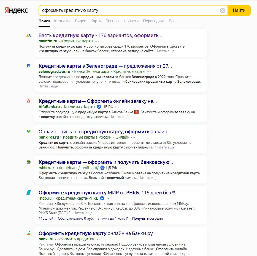Click the mainfin.ru domain link
Viewport: 257px width, 256px height.
point(48,41)
